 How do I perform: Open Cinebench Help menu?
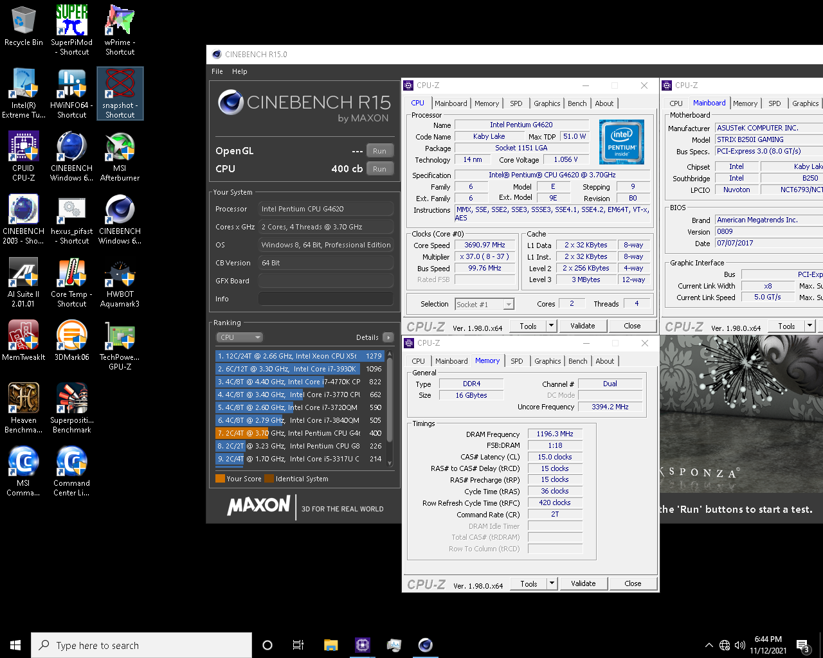coord(240,71)
